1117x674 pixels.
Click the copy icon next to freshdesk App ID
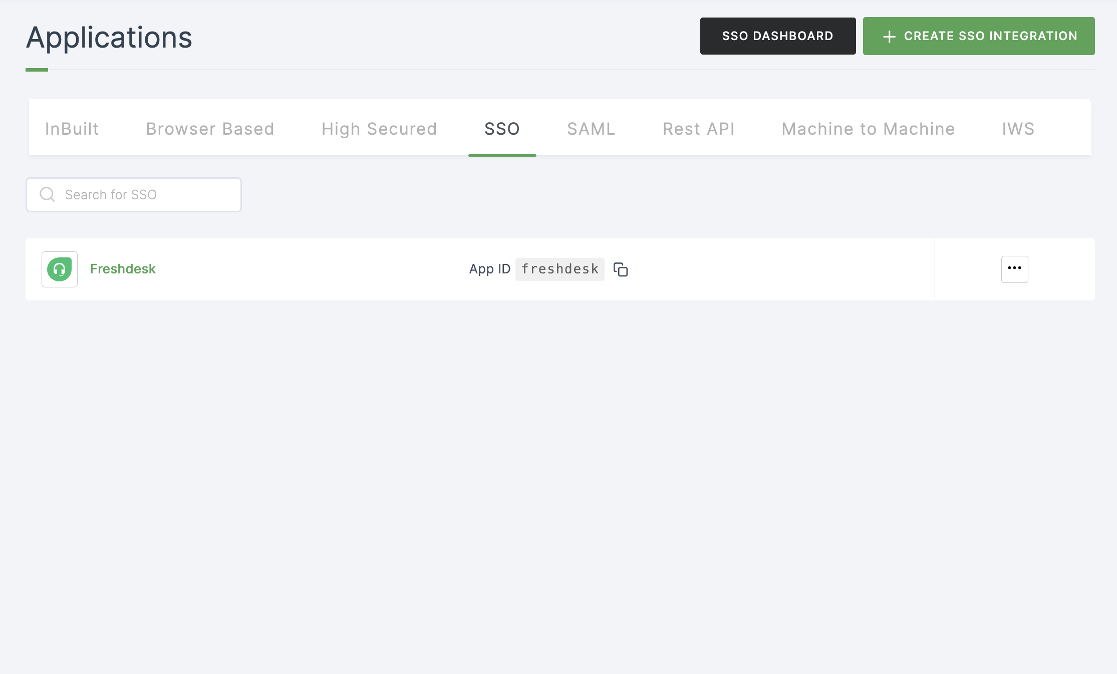click(x=621, y=269)
